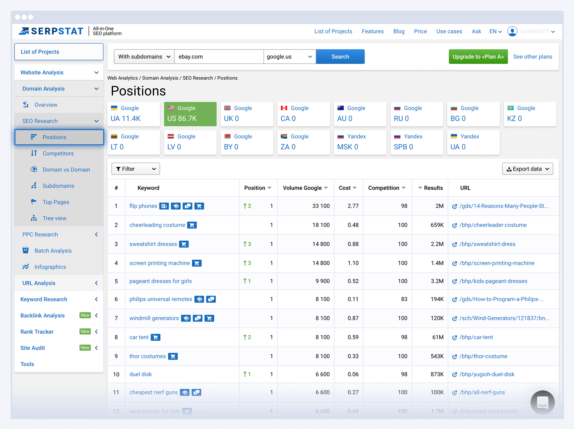Select the Yandex MSK 0 database tab
This screenshot has height=429, width=574.
pos(360,142)
